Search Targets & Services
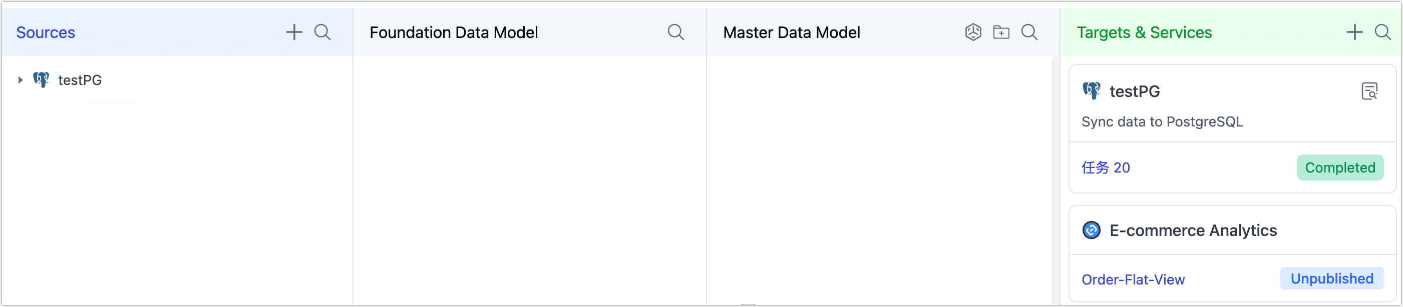1403x307 pixels. pyautogui.click(x=1383, y=32)
